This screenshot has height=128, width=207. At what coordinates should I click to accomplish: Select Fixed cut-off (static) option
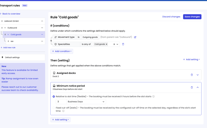tap(54, 108)
